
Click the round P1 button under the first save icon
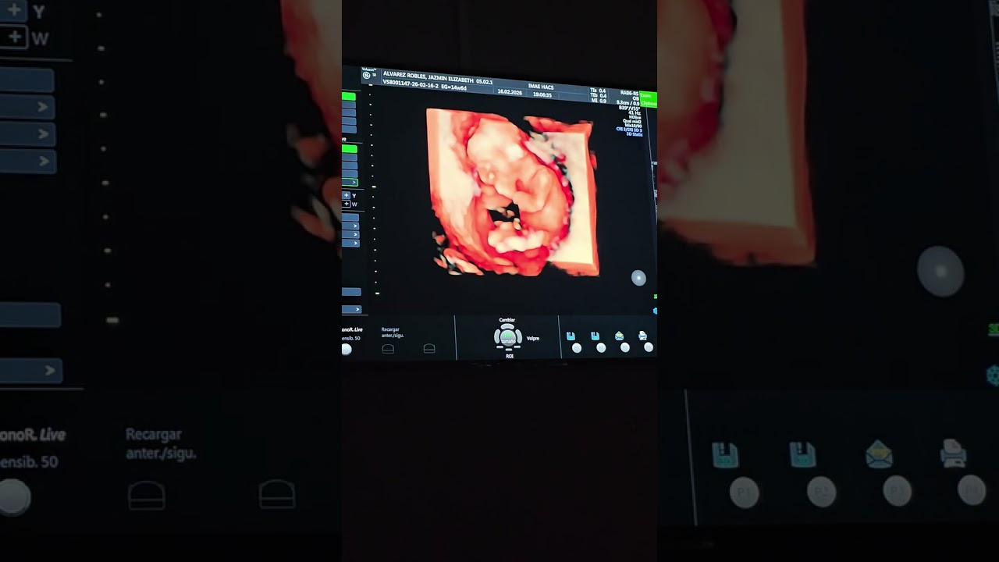click(x=577, y=348)
